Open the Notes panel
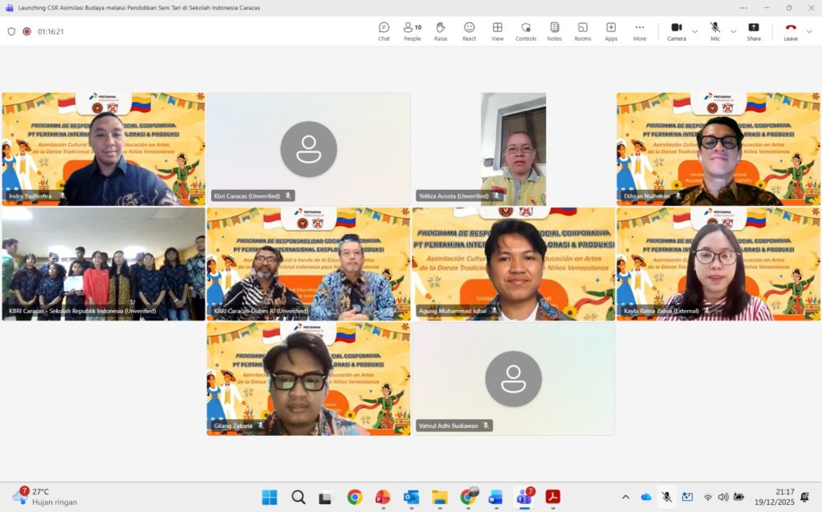 [x=554, y=31]
